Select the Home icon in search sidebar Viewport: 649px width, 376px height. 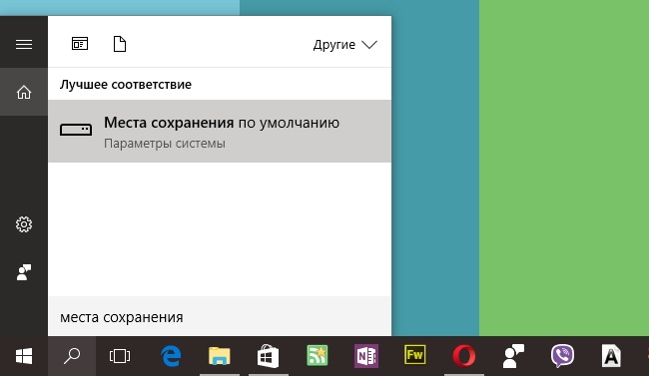pos(24,92)
